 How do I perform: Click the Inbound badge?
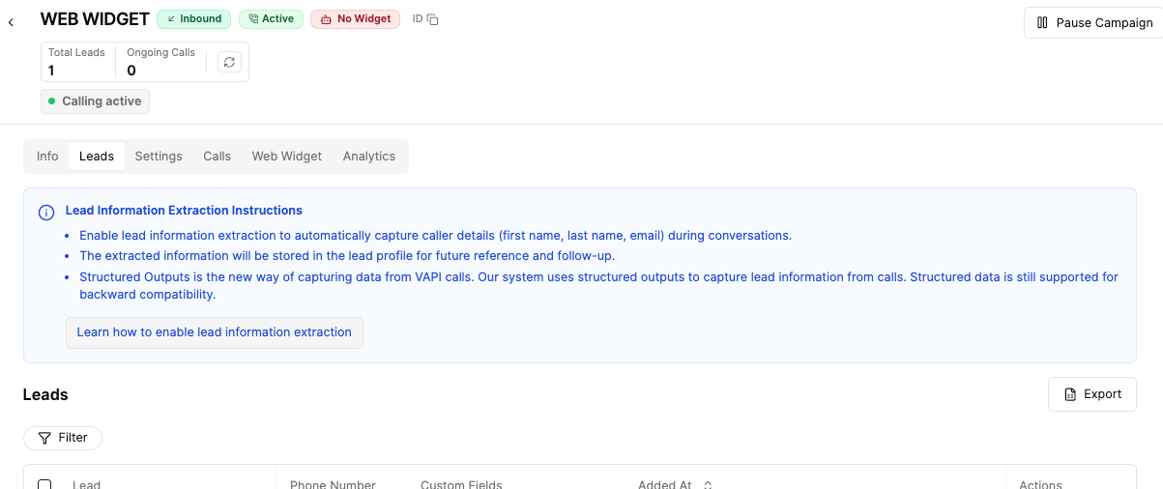193,19
